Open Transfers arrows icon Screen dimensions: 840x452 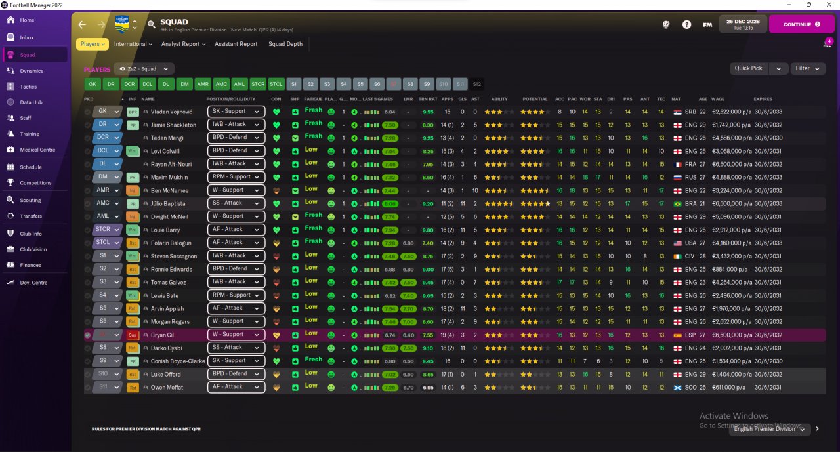(x=10, y=216)
